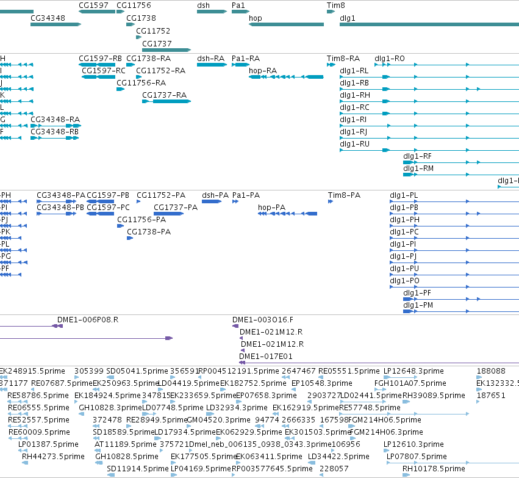The width and height of the screenshot is (519, 478).
Task: Click EST label LP07807.5prime
Action: coord(417,457)
